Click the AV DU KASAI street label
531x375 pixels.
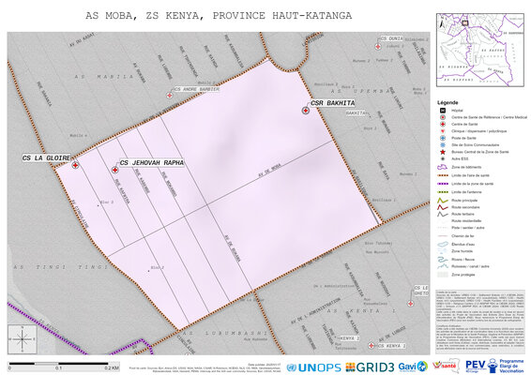point(82,40)
